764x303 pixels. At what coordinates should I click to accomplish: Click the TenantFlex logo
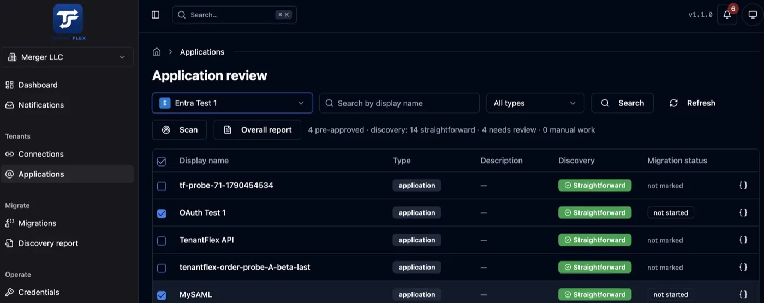(x=68, y=22)
